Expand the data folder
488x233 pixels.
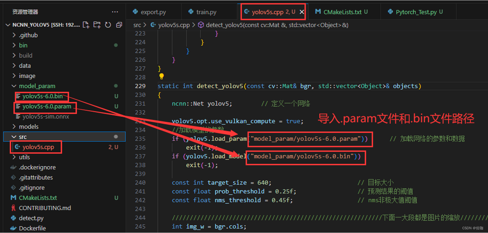pos(14,66)
